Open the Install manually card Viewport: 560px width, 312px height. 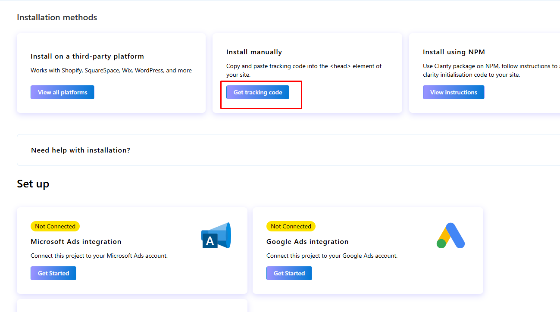(307, 72)
